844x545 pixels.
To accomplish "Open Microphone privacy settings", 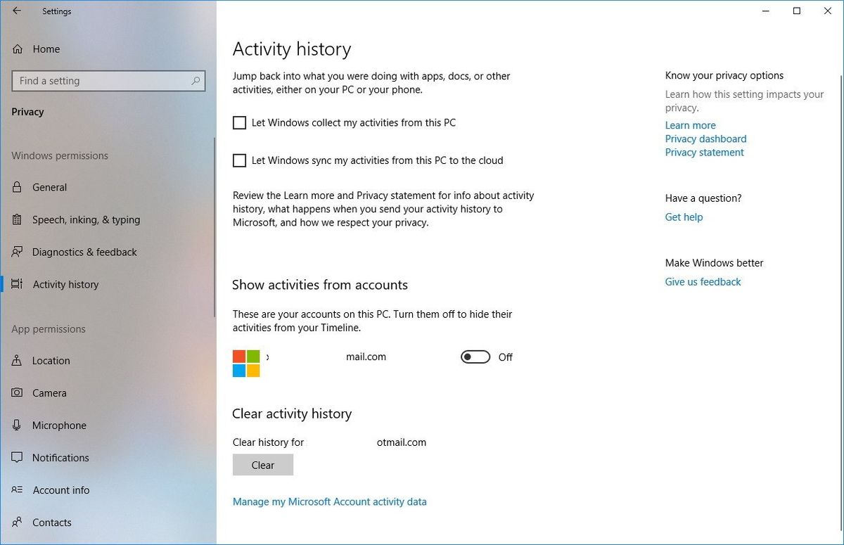I will [x=60, y=425].
